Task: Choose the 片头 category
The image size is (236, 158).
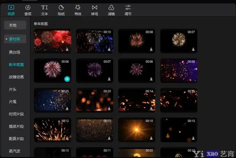Action: [x=13, y=89]
